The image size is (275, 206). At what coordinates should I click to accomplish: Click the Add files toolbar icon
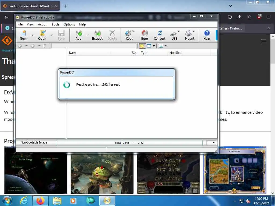(x=78, y=35)
